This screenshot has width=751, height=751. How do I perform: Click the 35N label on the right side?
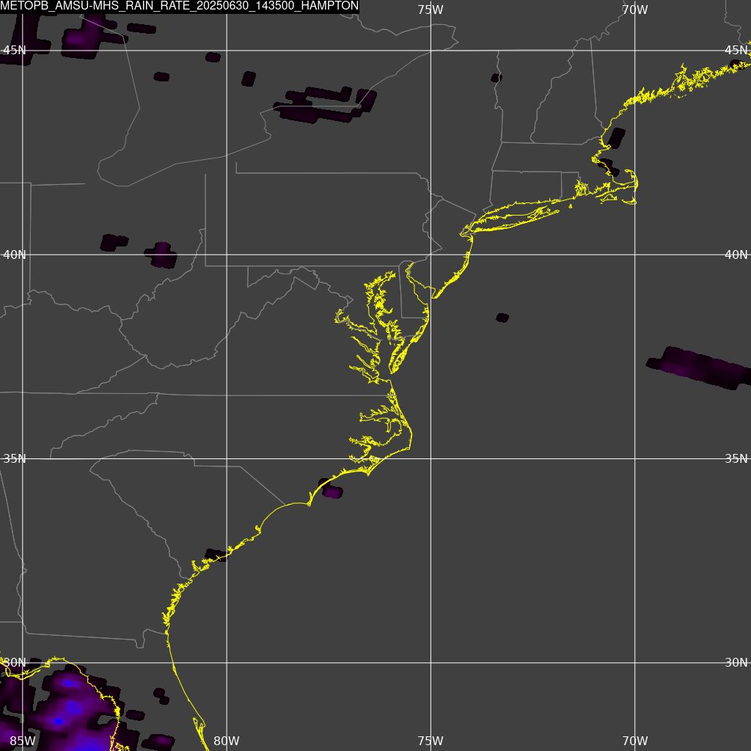(736, 458)
